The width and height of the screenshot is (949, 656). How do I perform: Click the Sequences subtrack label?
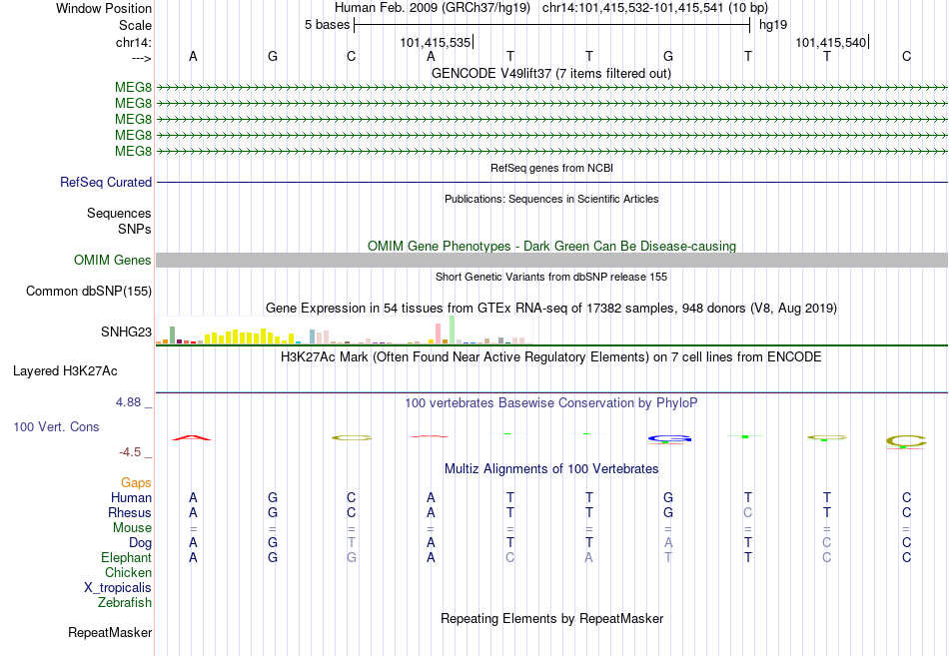(119, 213)
